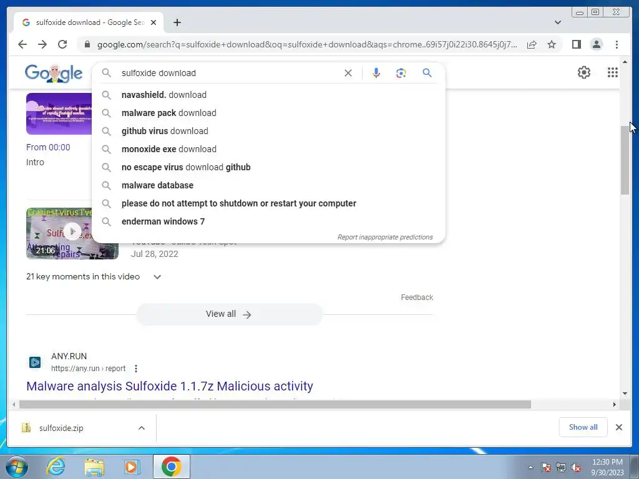Open the clock showing 12:30 PM

click(607, 467)
